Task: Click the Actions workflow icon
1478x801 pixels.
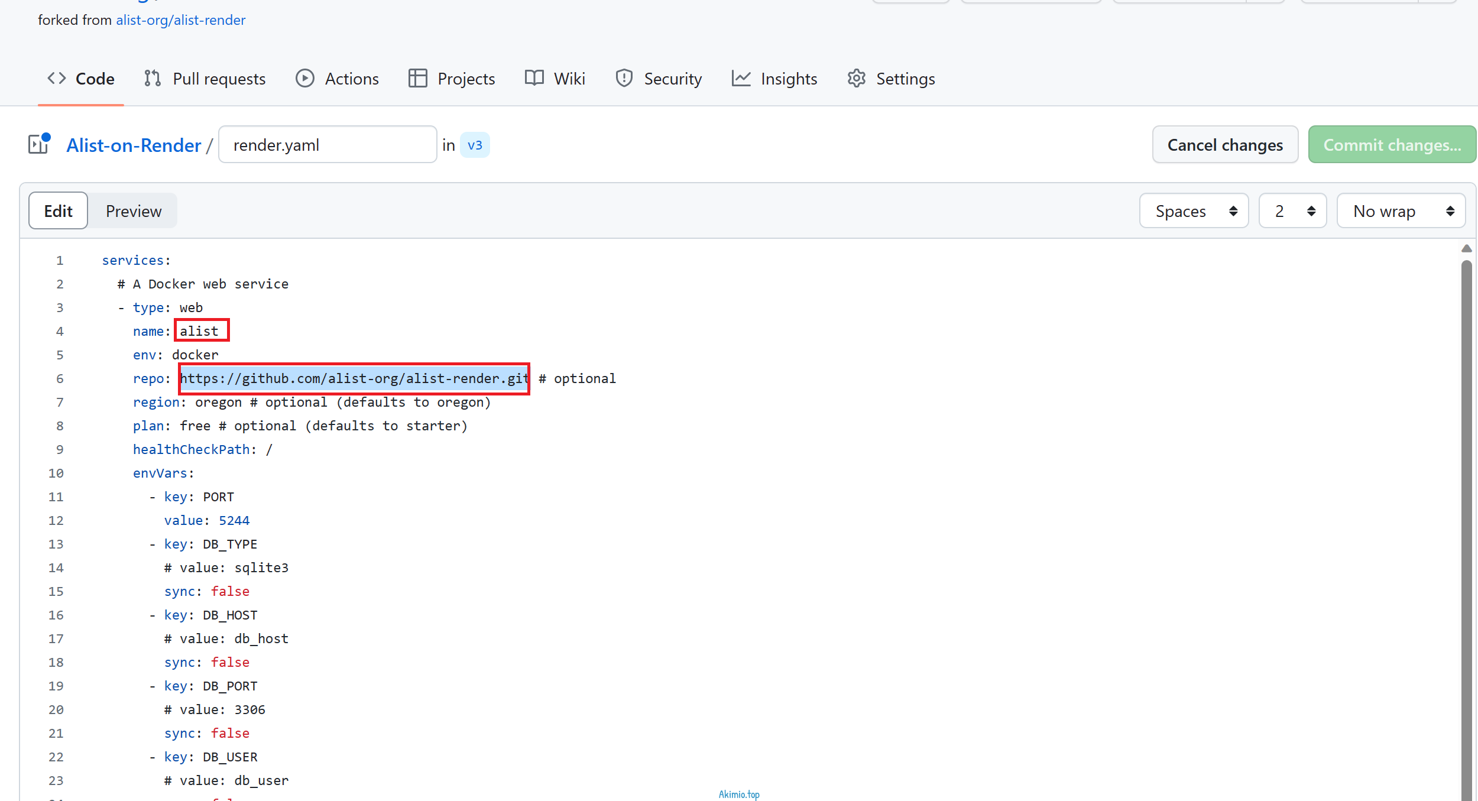Action: click(x=304, y=79)
